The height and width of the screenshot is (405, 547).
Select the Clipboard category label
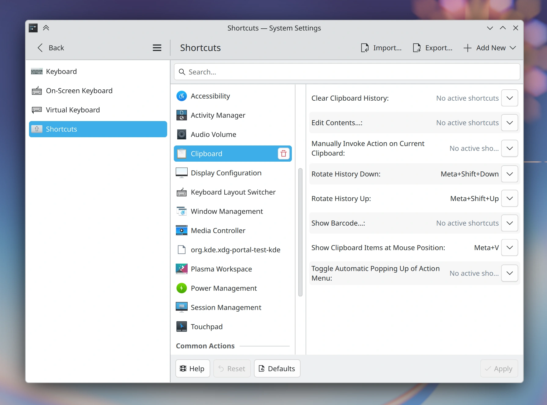coord(207,154)
